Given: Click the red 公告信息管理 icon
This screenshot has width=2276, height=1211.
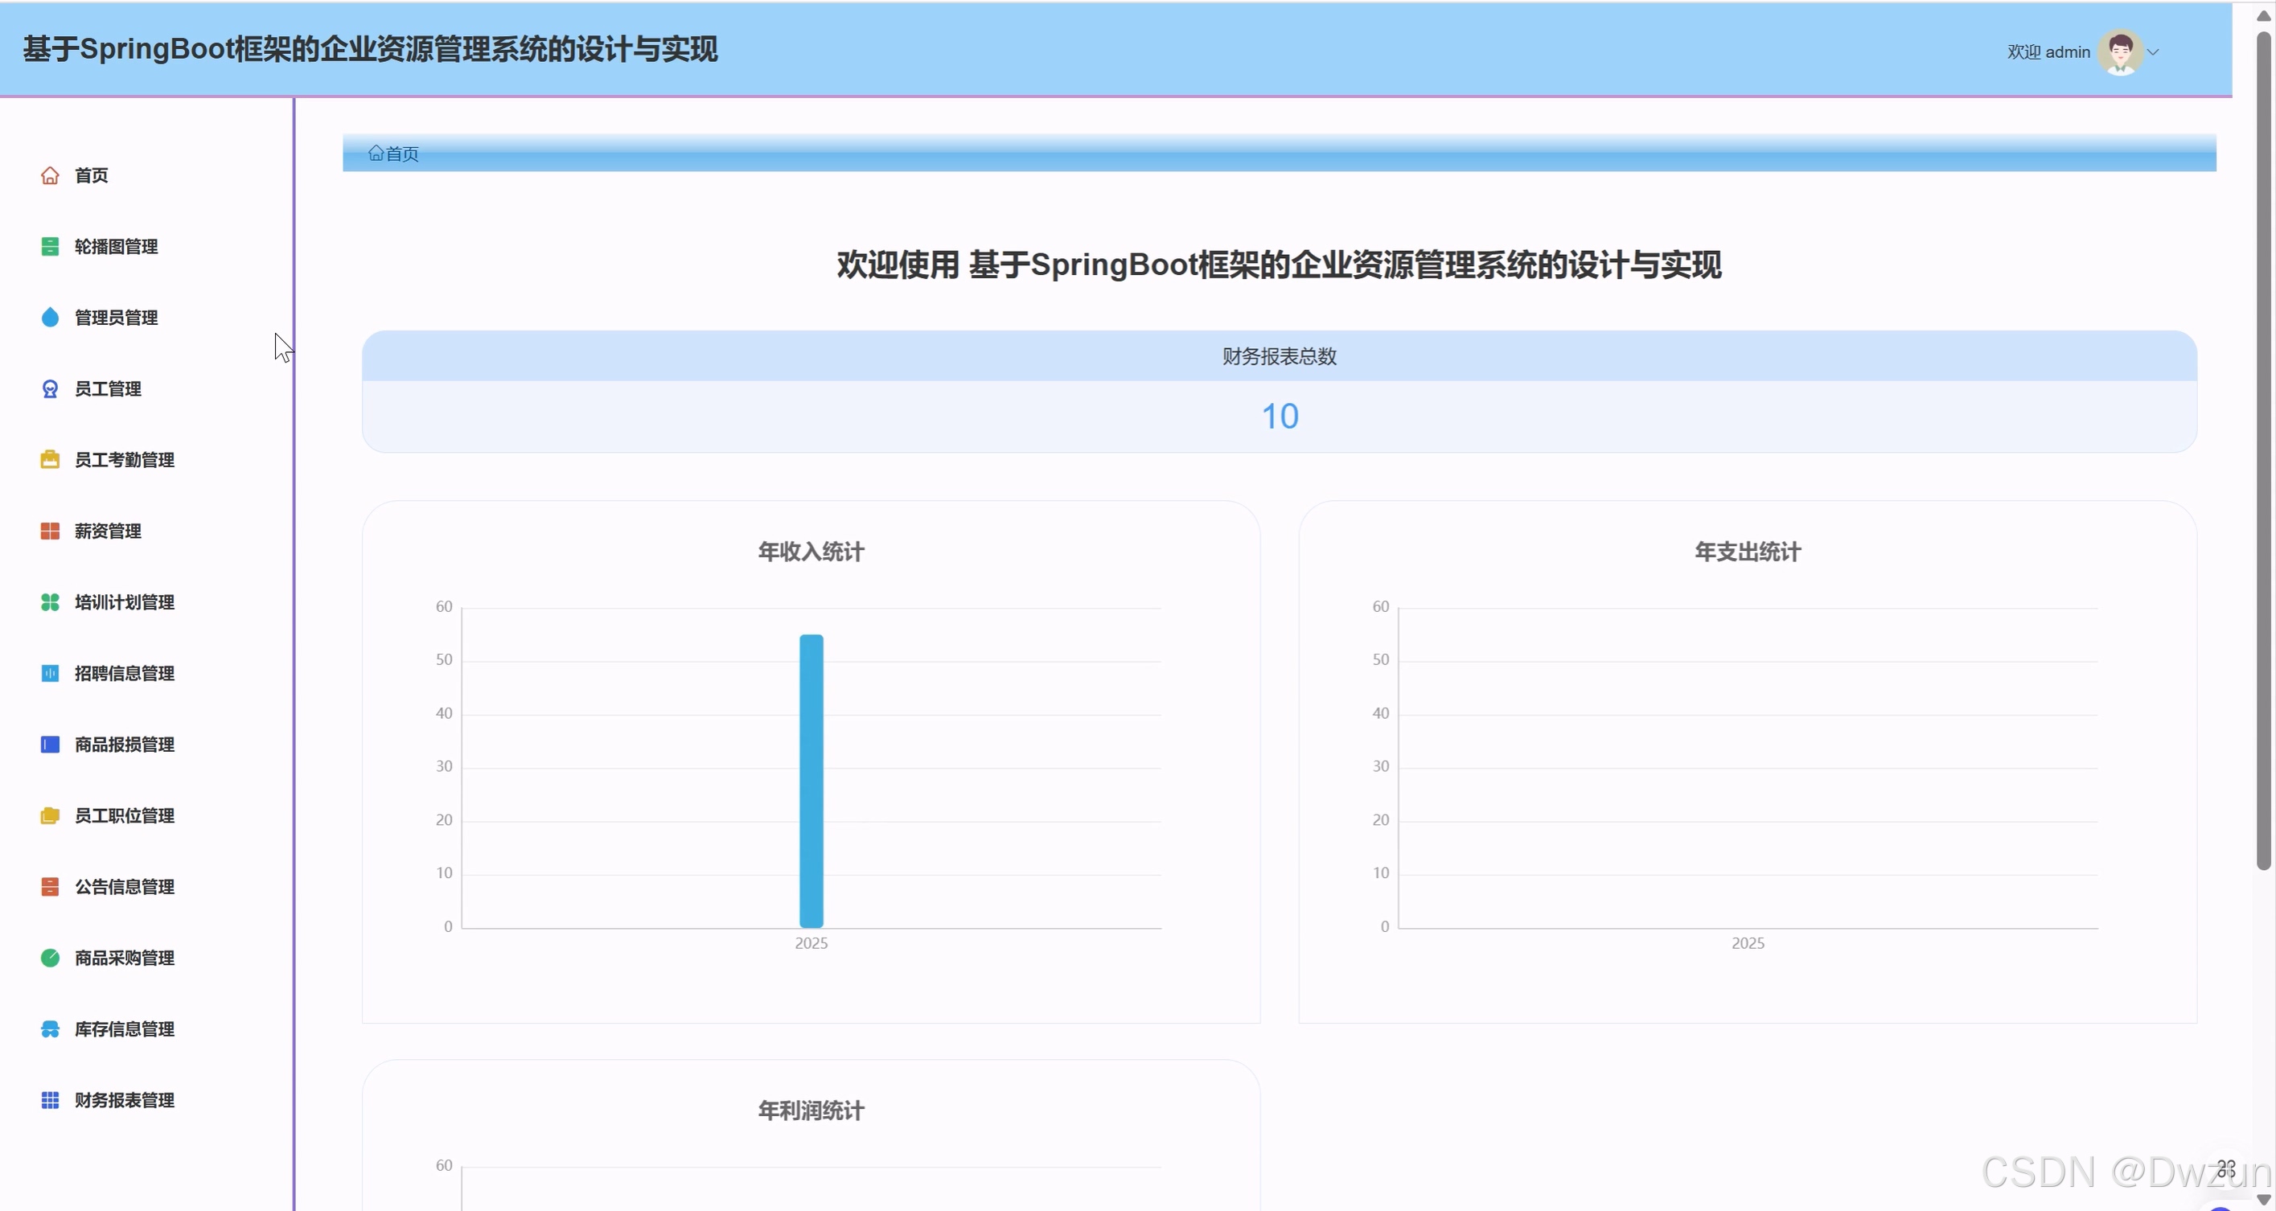Looking at the screenshot, I should [51, 887].
